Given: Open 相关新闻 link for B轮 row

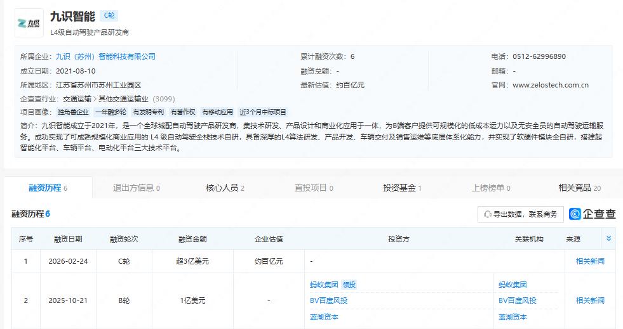Looking at the screenshot, I should pos(590,300).
